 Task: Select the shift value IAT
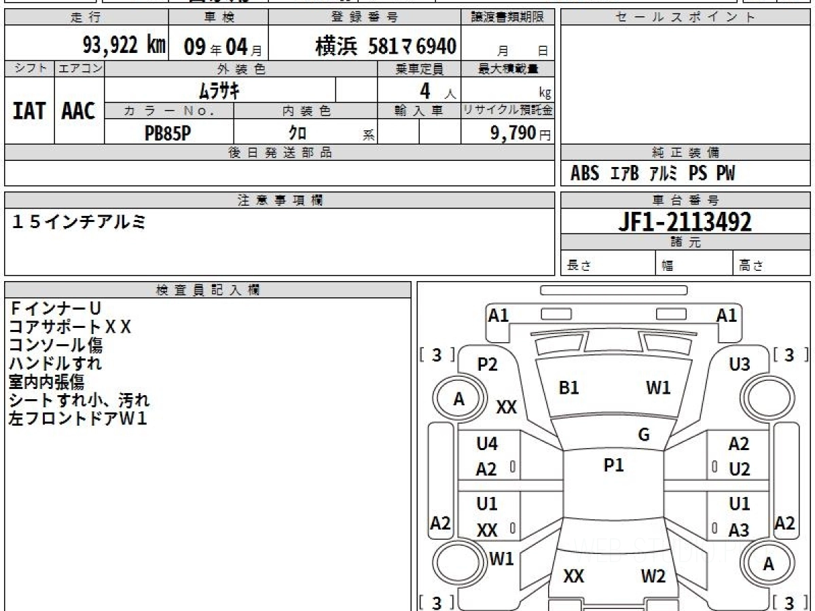[x=29, y=111]
